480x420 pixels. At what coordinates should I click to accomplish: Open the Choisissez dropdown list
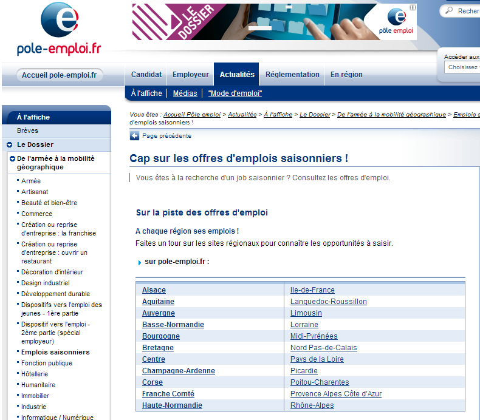463,67
